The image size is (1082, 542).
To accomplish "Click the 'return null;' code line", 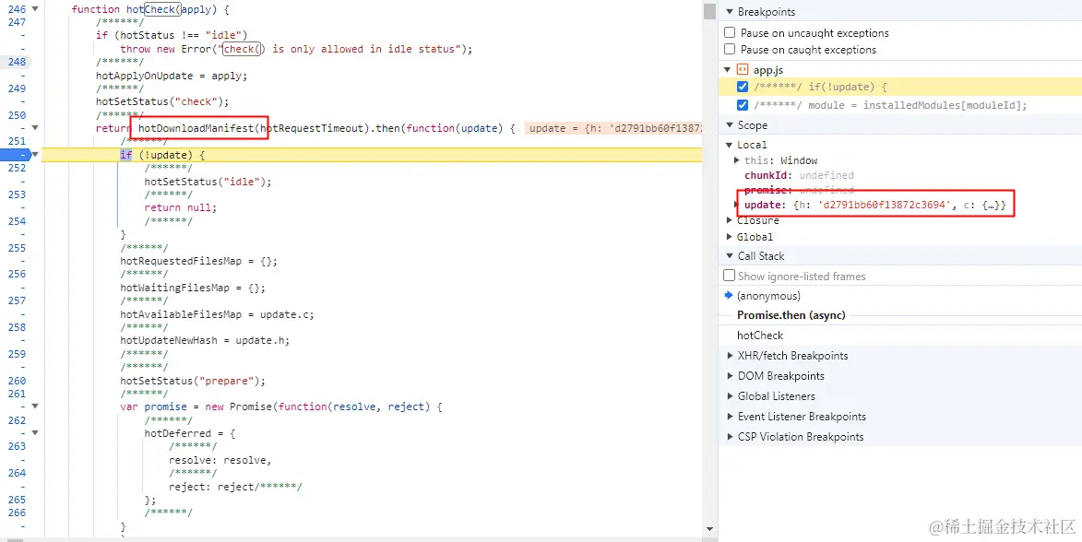I will (x=180, y=207).
